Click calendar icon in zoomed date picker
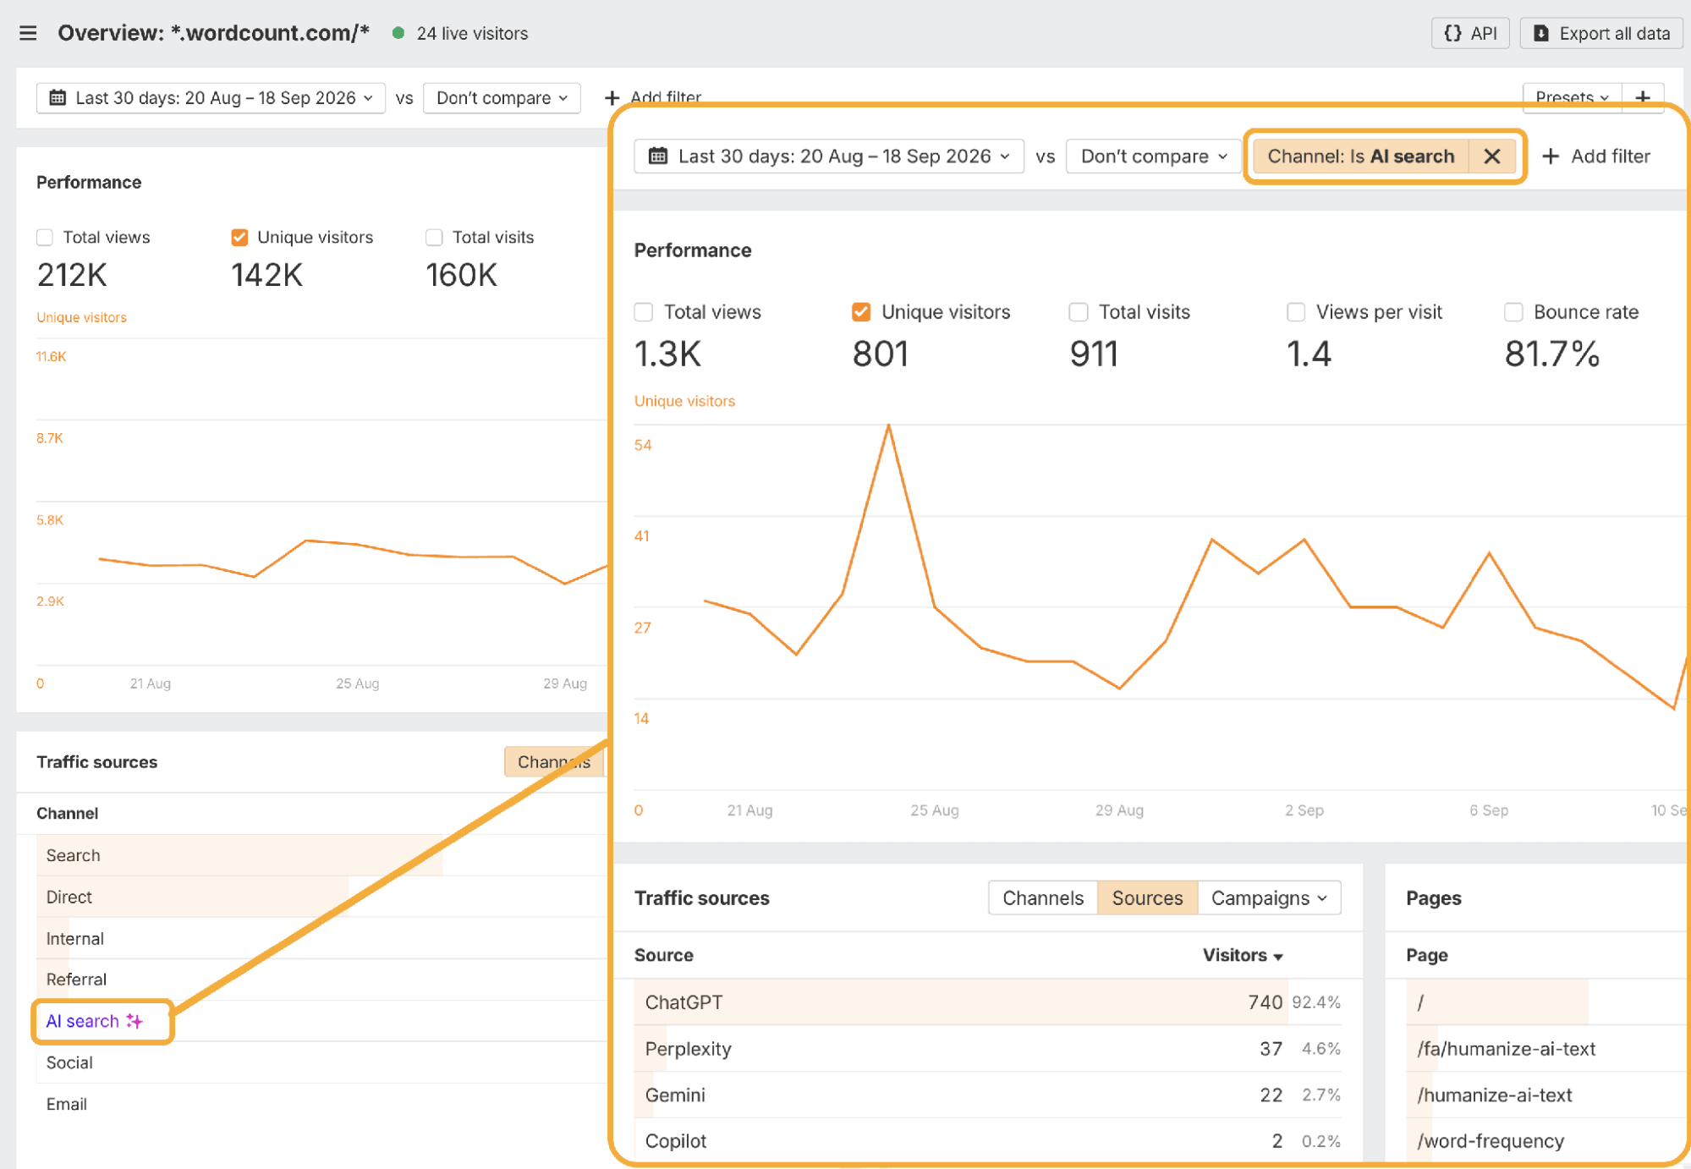1691x1169 pixels. [658, 156]
